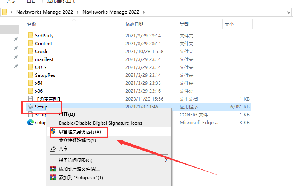This screenshot has height=186, width=293.
Task: Expand chevron after the first Navisworks Manage 2022
Action: (78, 12)
